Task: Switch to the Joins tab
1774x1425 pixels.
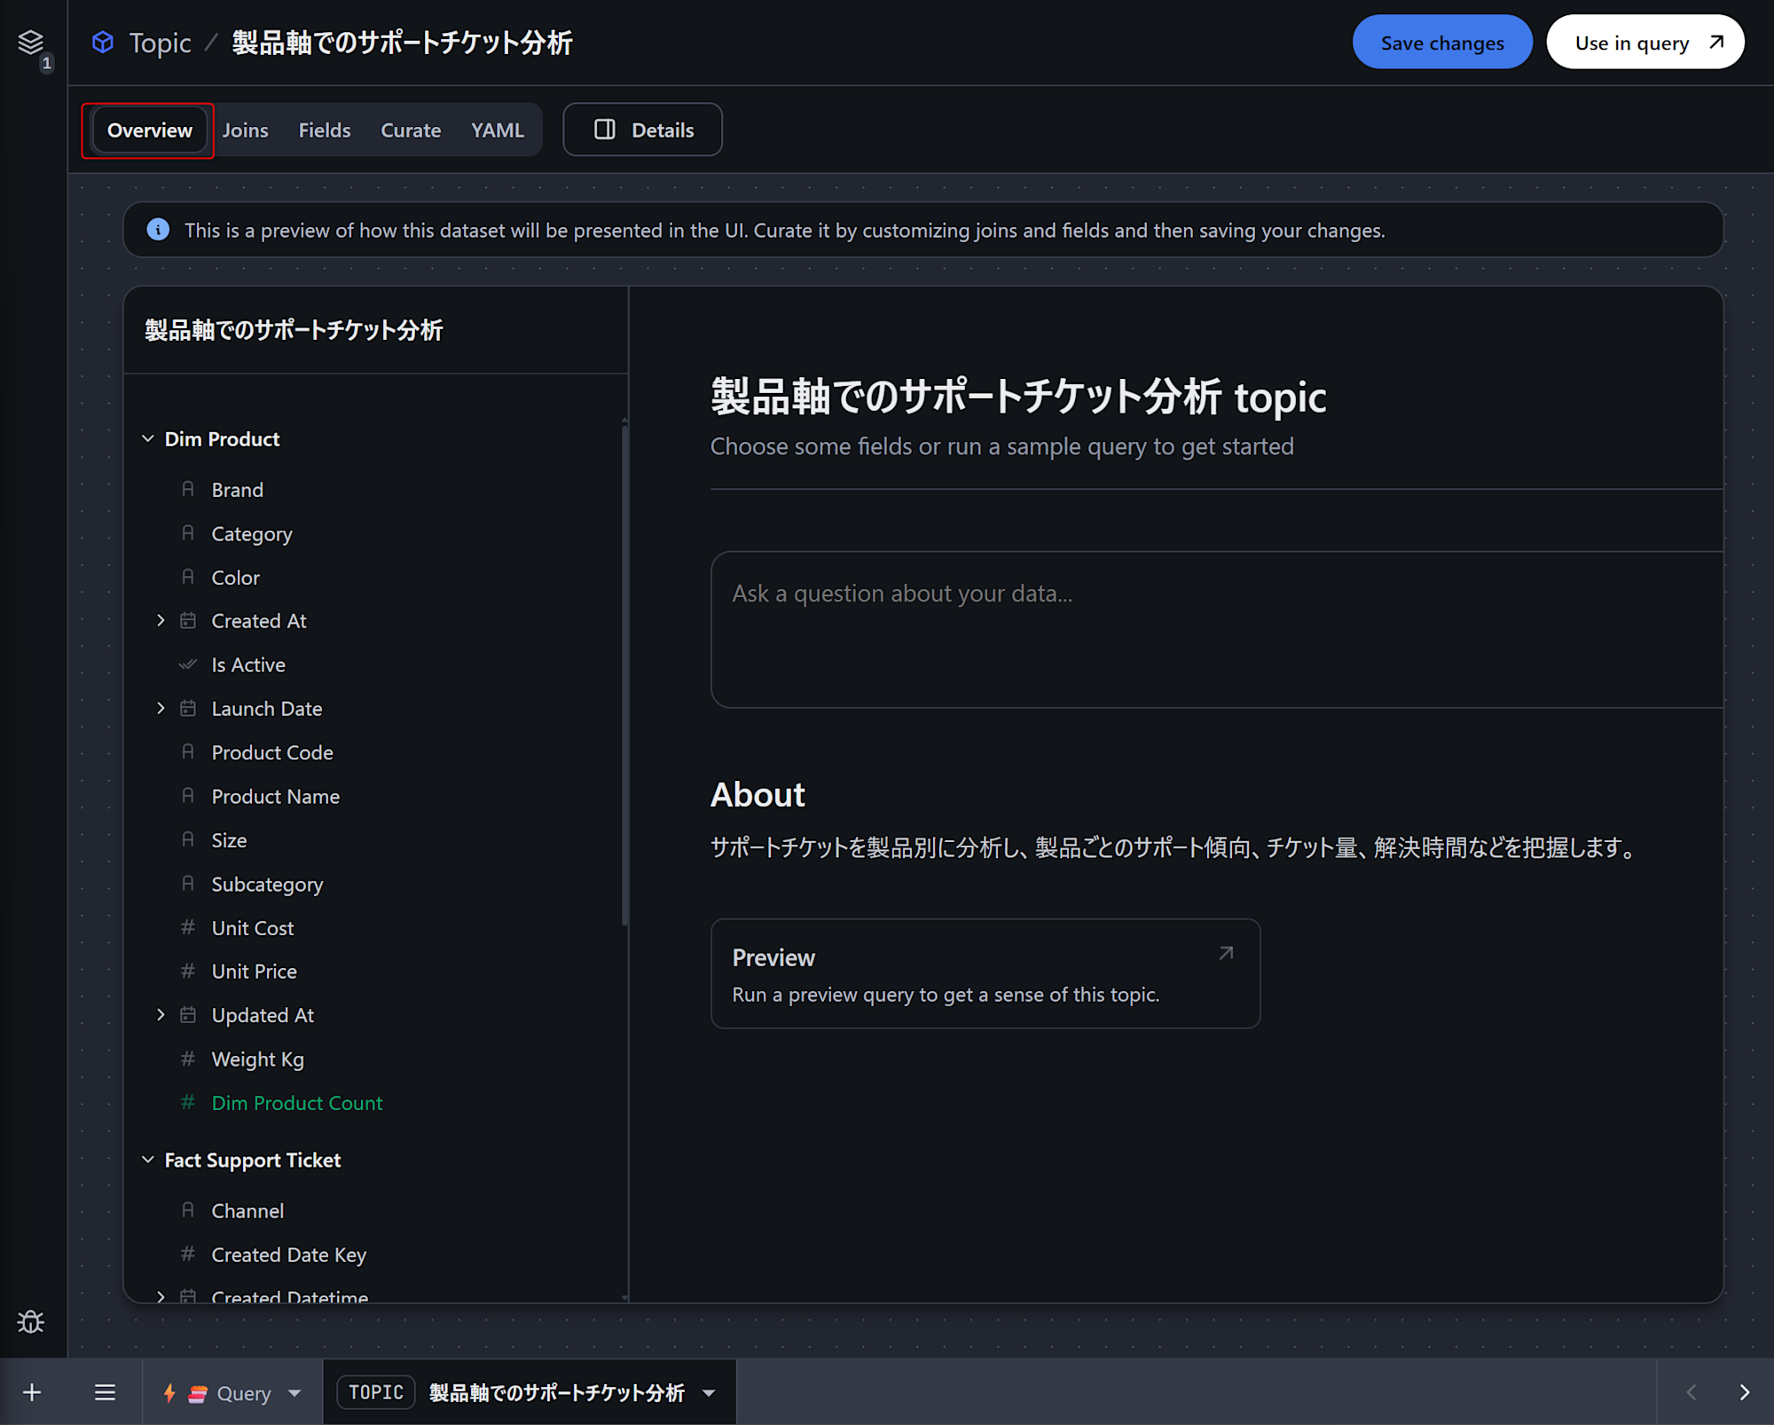Action: click(245, 130)
